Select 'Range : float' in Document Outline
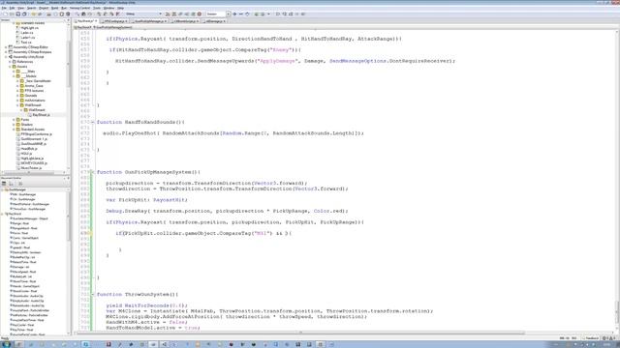This screenshot has height=348, width=620. [20, 223]
